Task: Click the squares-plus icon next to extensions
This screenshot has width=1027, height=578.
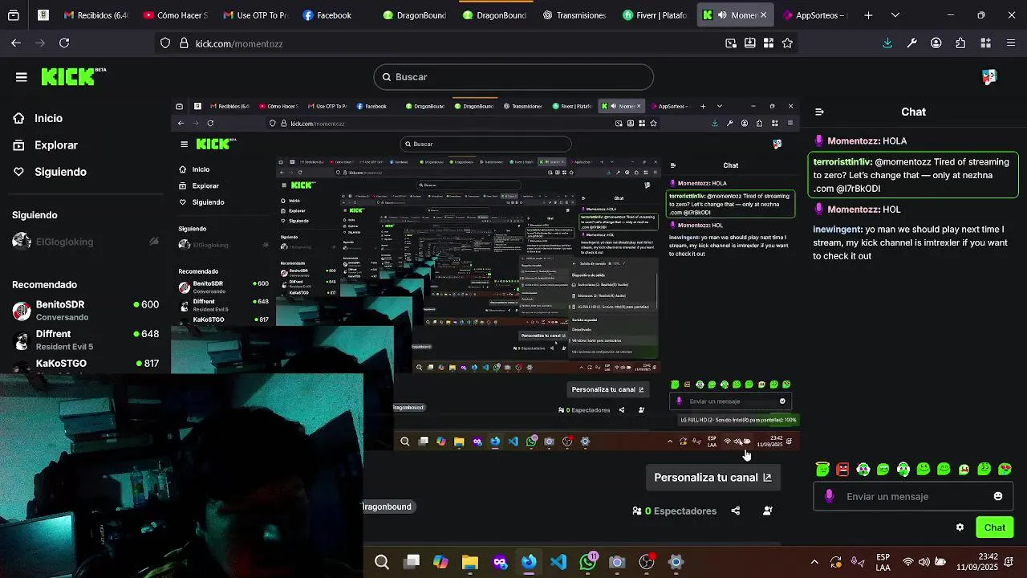Action: [x=985, y=43]
